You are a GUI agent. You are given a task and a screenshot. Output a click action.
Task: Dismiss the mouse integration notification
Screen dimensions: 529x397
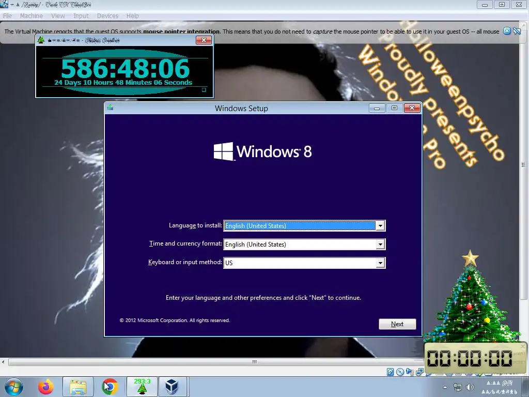[x=507, y=31]
